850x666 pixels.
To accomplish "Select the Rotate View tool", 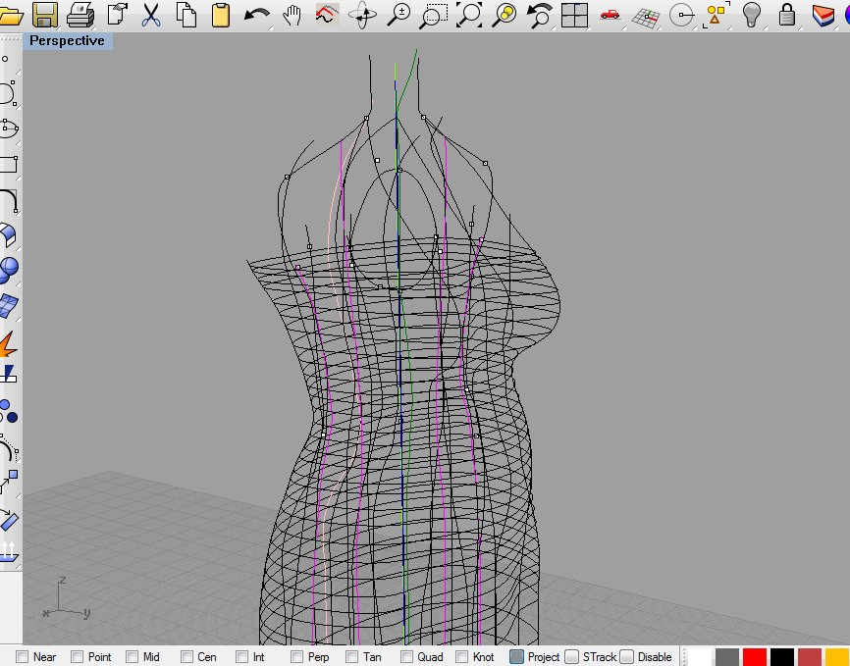I will click(362, 14).
